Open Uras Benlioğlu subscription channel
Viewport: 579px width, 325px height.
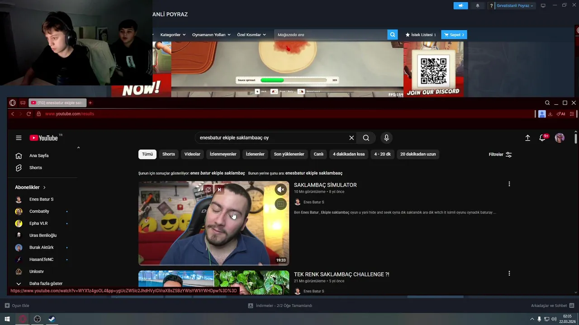(x=42, y=235)
